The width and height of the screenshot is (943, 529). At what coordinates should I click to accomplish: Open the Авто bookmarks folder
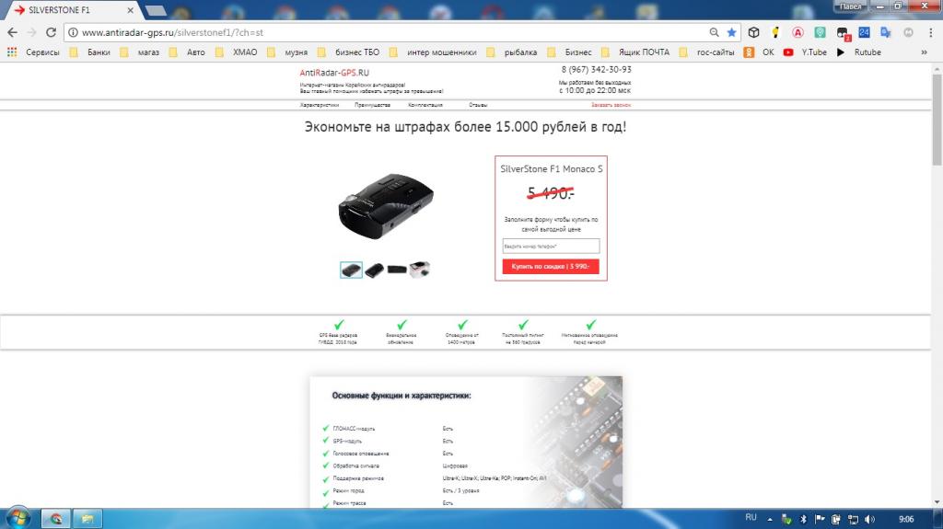click(x=187, y=52)
